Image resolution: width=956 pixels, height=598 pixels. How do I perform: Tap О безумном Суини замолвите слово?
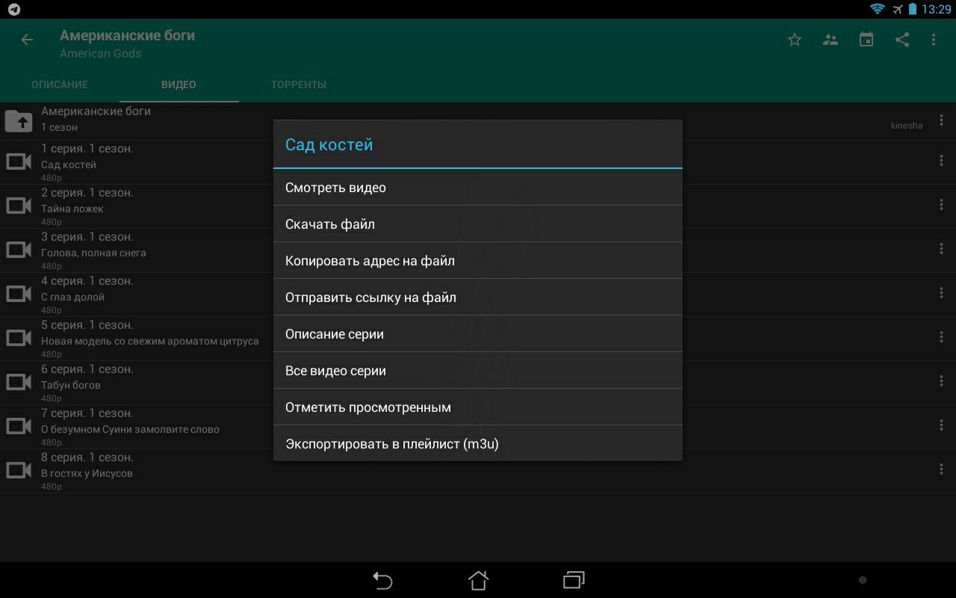tap(130, 429)
